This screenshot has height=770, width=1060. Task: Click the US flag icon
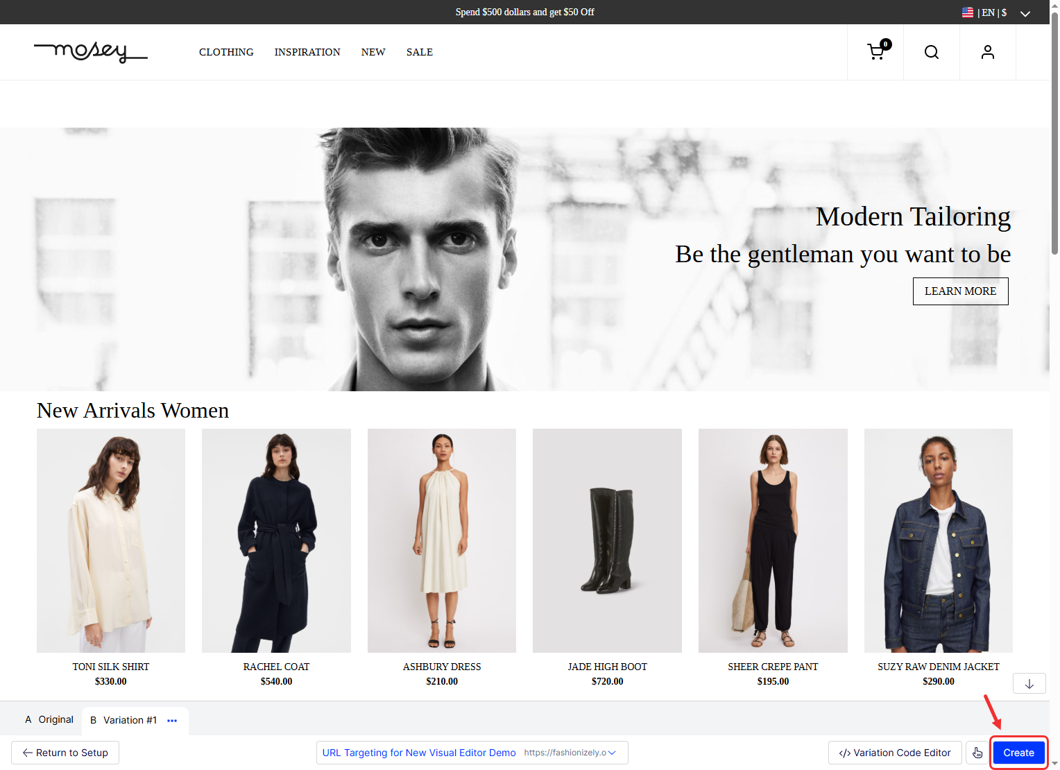point(968,12)
